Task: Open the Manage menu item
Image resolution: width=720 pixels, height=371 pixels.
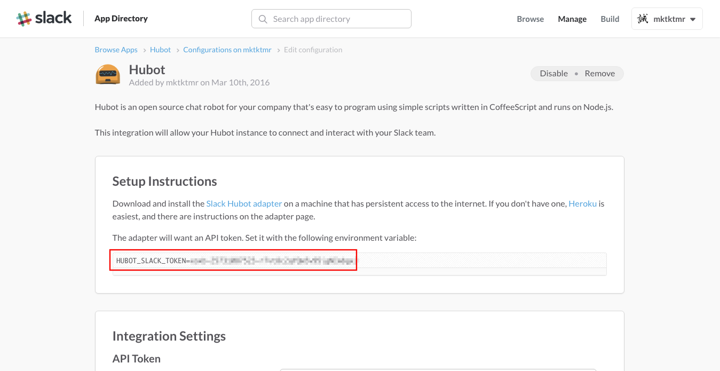Action: pos(572,19)
